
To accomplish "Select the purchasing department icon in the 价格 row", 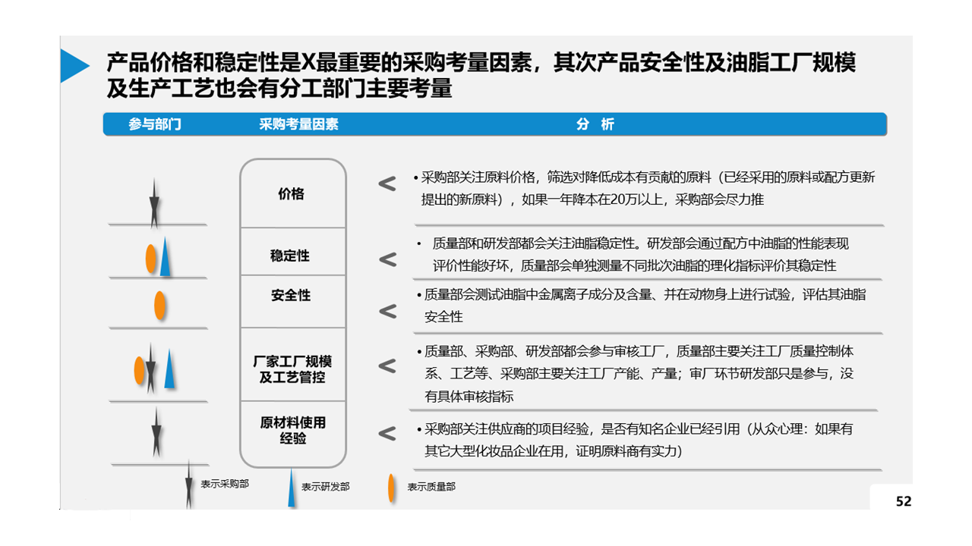I will [155, 203].
